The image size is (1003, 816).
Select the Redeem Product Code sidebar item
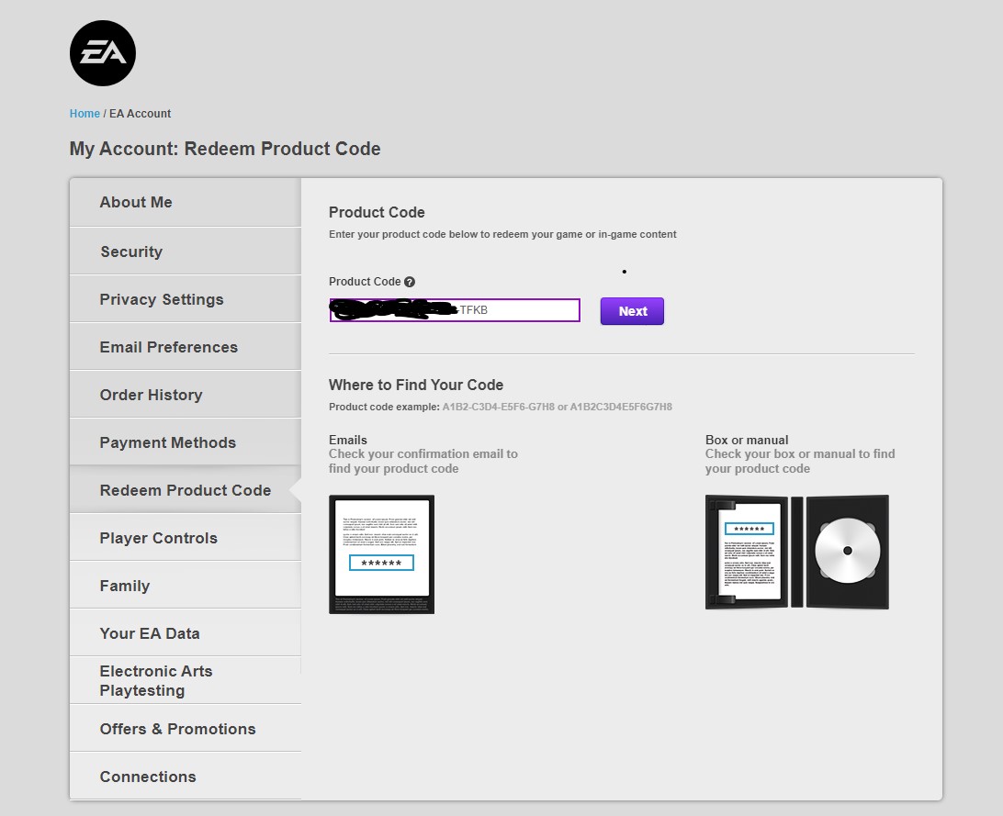click(x=185, y=490)
